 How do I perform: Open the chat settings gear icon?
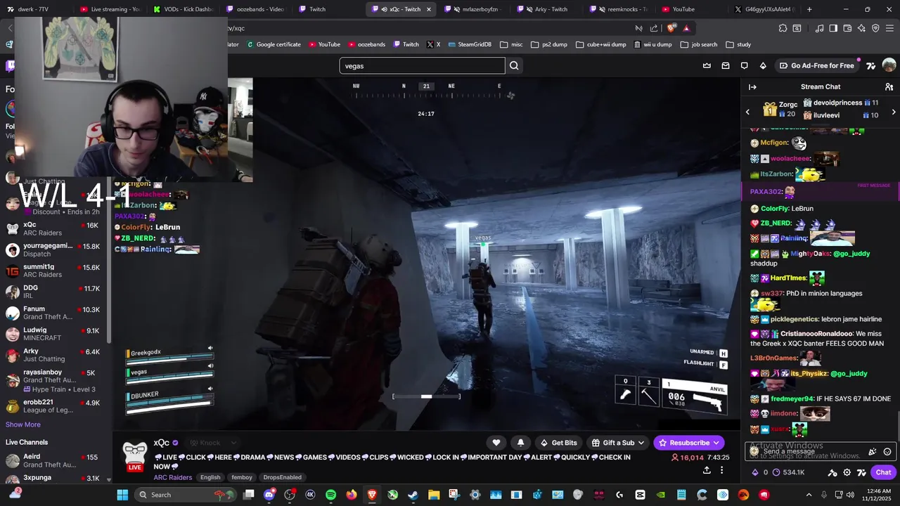(x=847, y=472)
